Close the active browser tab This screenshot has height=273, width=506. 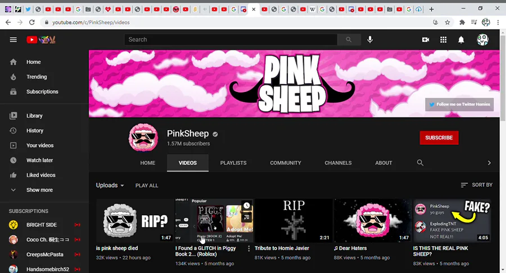254,10
